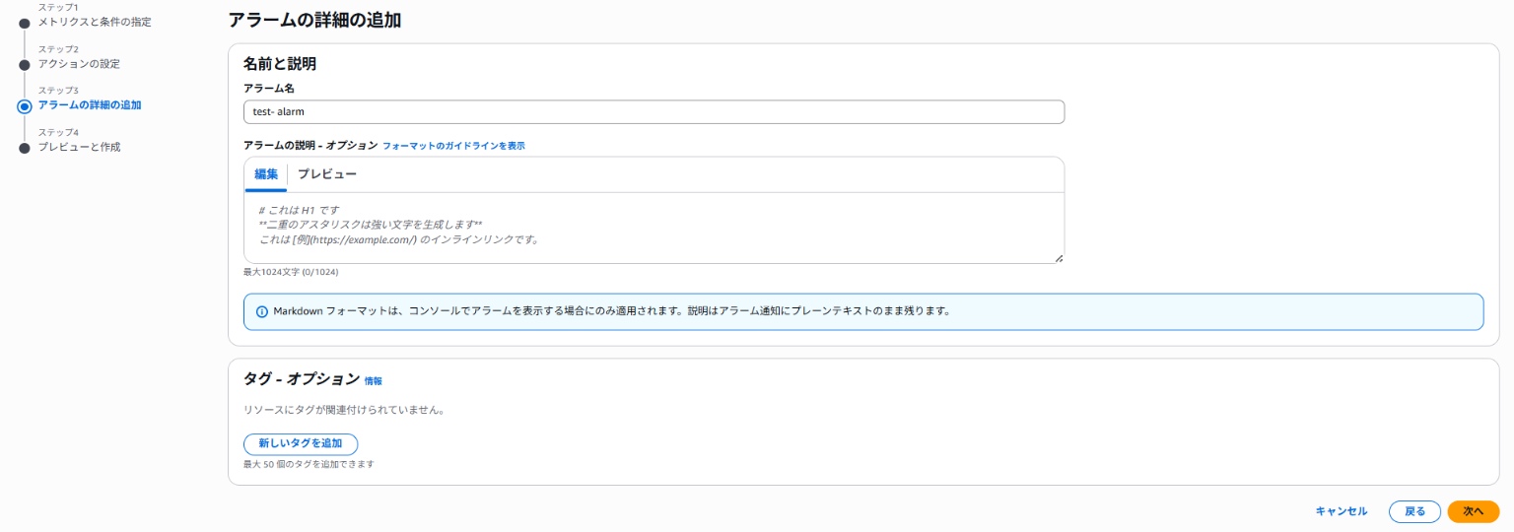The image size is (1514, 532).
Task: Click the キャンセル button
Action: [1342, 511]
